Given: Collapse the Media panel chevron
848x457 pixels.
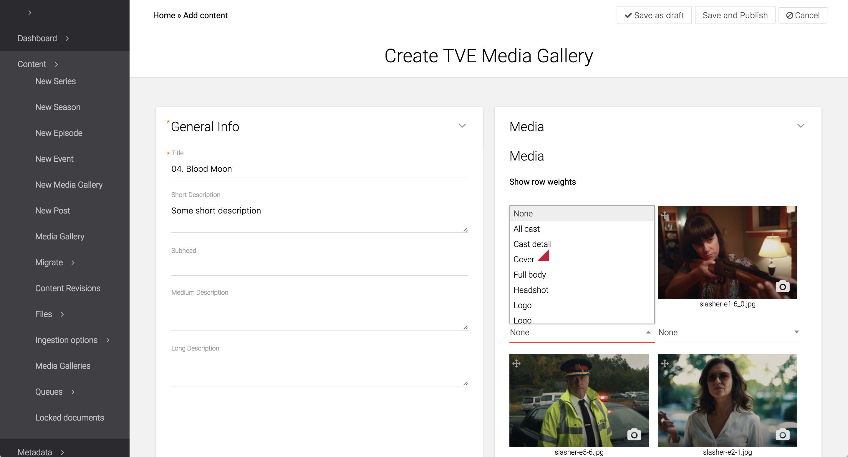Looking at the screenshot, I should click(801, 126).
